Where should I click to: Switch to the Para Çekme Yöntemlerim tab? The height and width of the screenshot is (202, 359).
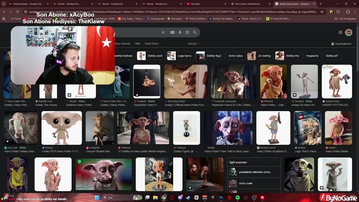coord(250,4)
